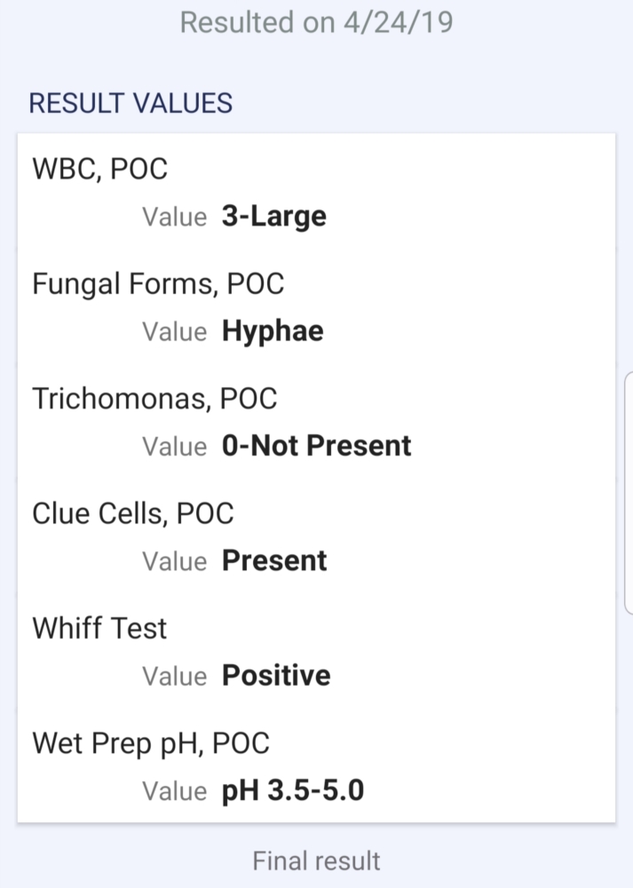
Task: Tap the WBC, POC result name
Action: (99, 169)
